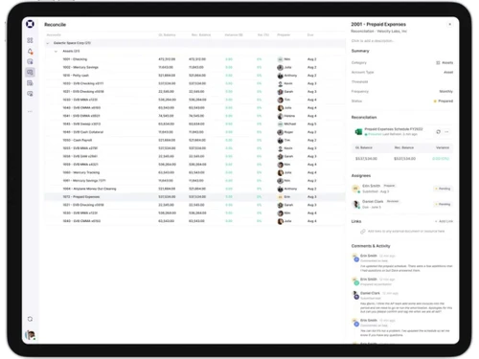Image resolution: width=479 pixels, height=359 pixels.
Task: Click preparer avatar on 1002 Mercury Savings row
Action: tap(280, 67)
